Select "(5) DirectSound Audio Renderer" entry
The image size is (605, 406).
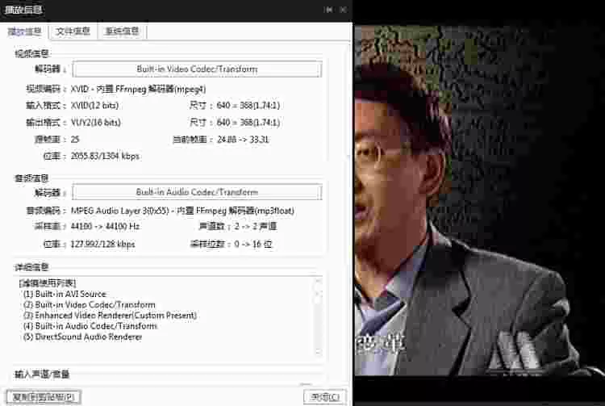pyautogui.click(x=81, y=337)
